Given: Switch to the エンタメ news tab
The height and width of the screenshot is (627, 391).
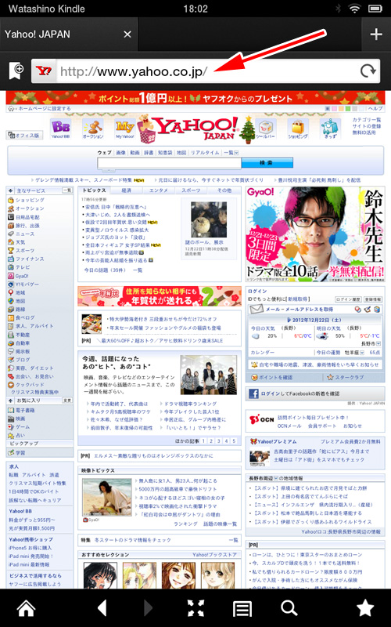Looking at the screenshot, I should tap(159, 190).
